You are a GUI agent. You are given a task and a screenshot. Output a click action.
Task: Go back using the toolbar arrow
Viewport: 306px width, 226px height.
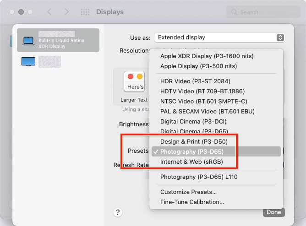[49, 12]
